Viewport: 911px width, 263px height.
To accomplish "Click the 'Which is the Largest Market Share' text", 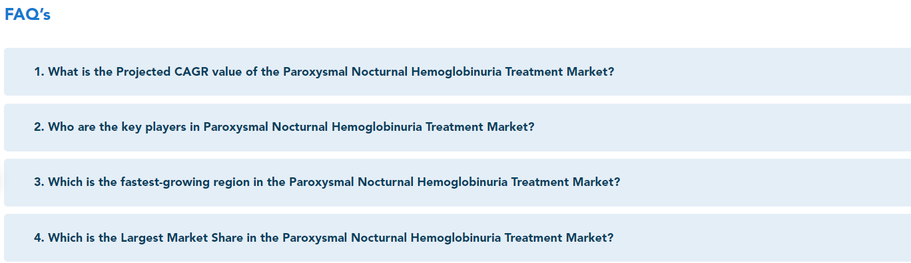I will [x=146, y=237].
